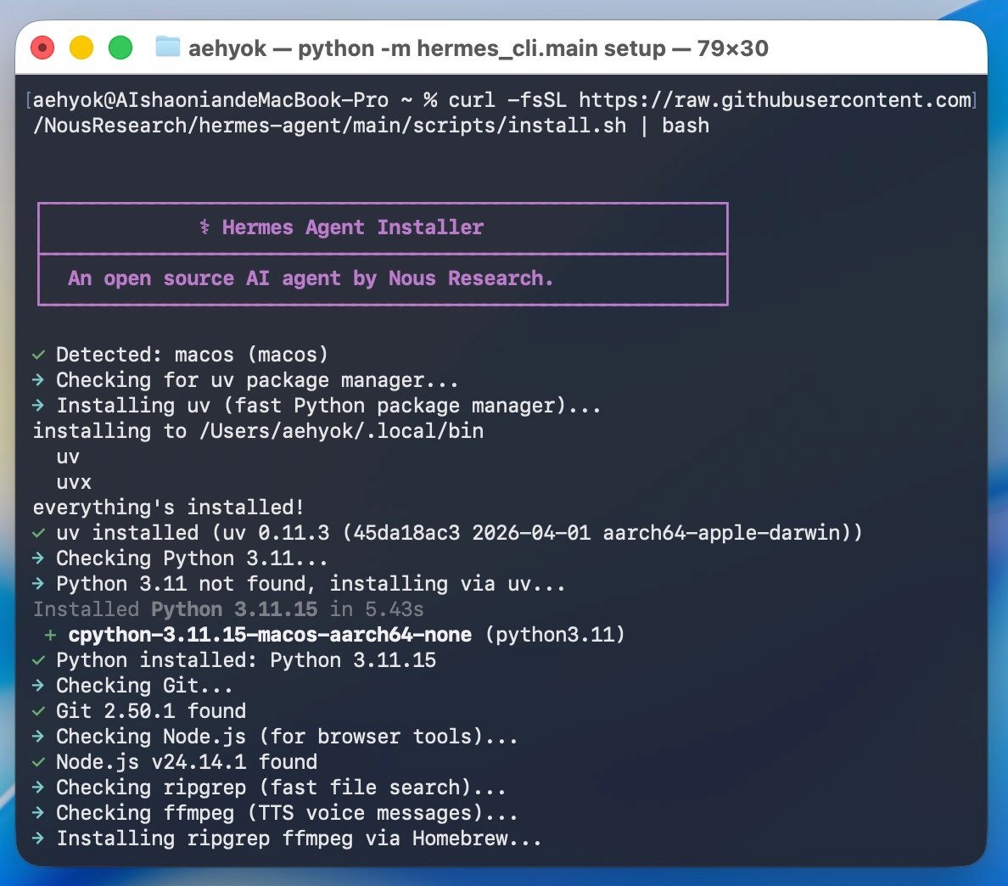Click the folder proxy icon in title bar
Viewport: 1008px width, 886px height.
[x=168, y=47]
